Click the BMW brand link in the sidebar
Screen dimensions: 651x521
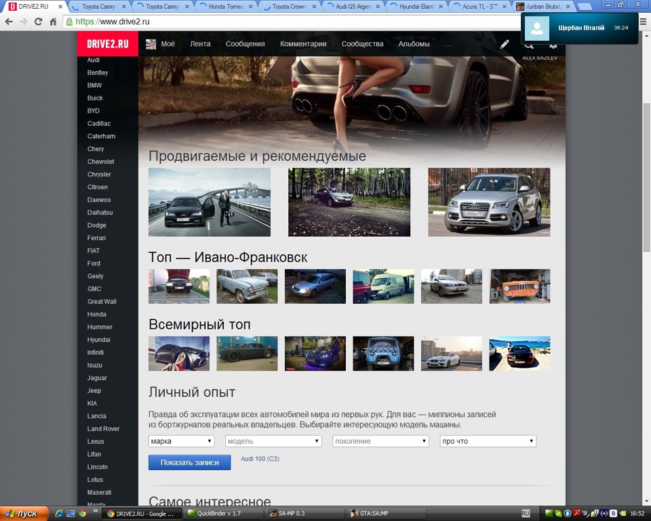tap(94, 85)
